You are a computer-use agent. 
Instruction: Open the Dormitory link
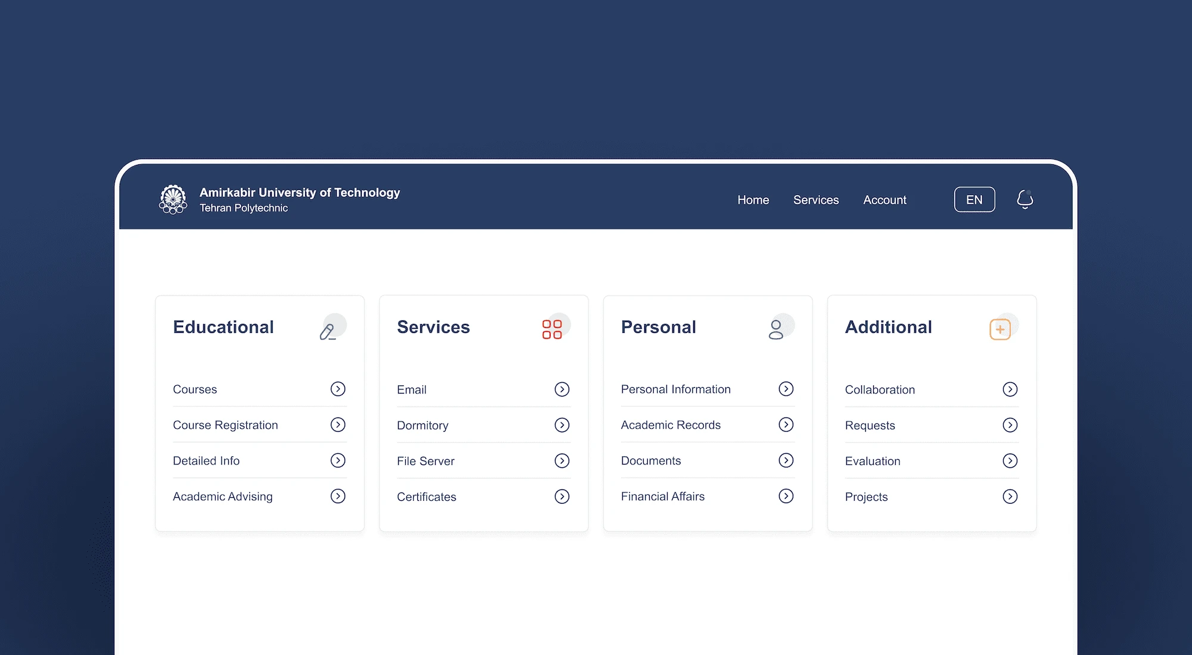tap(423, 426)
